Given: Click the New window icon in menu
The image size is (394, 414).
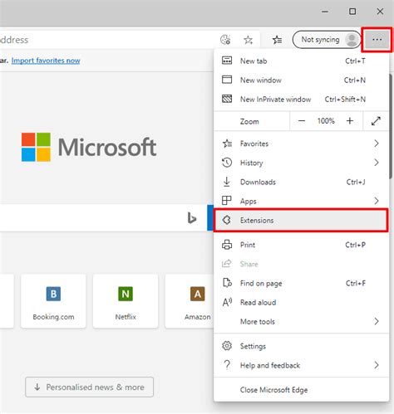Looking at the screenshot, I should pyautogui.click(x=227, y=80).
